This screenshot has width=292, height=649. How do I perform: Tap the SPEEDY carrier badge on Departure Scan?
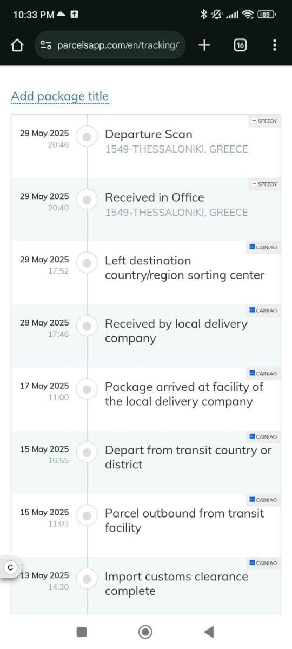264,121
